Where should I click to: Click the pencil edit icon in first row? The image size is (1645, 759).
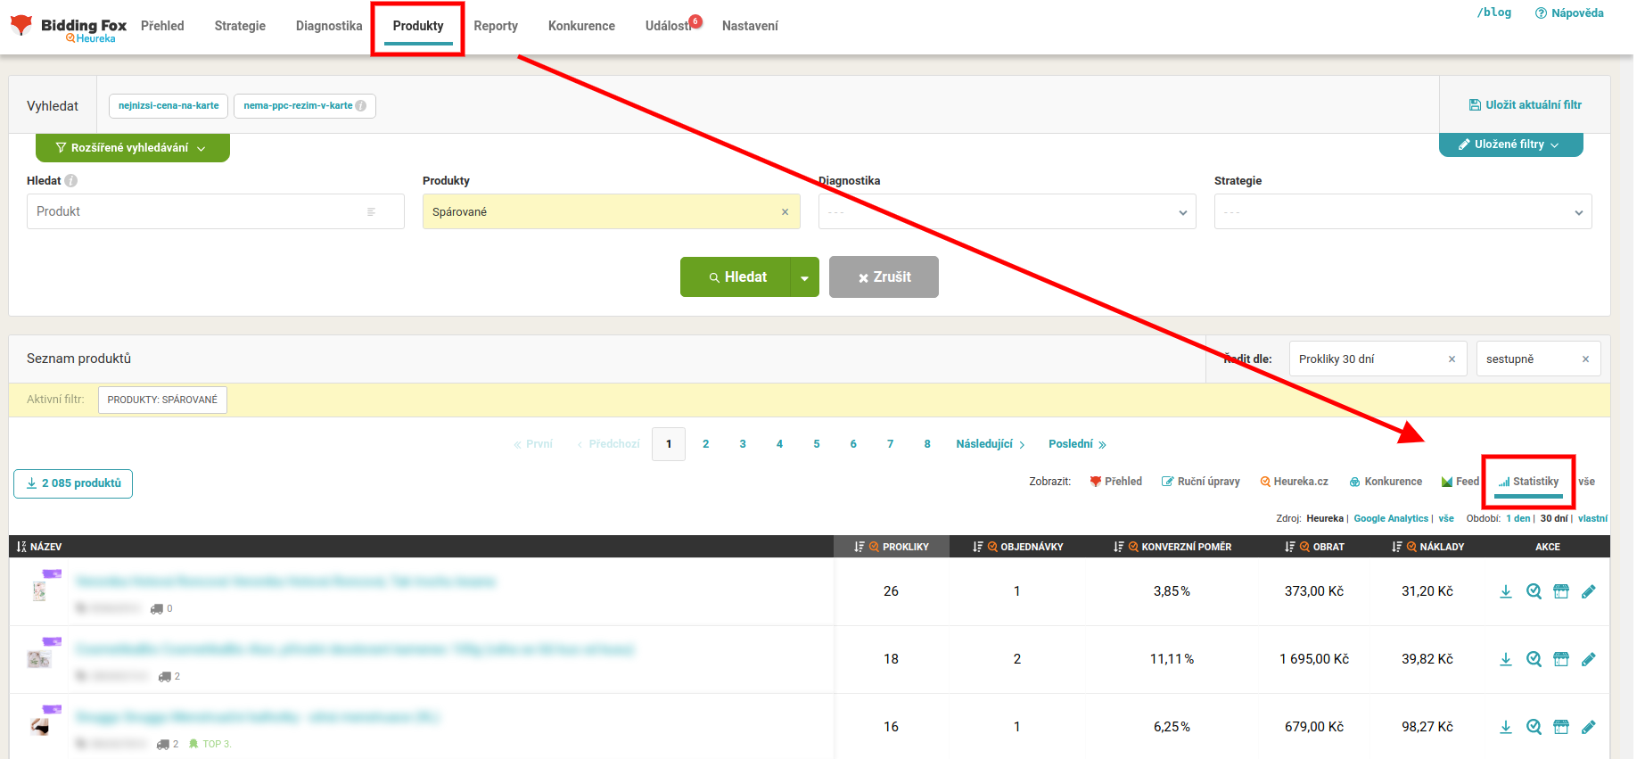[1588, 591]
